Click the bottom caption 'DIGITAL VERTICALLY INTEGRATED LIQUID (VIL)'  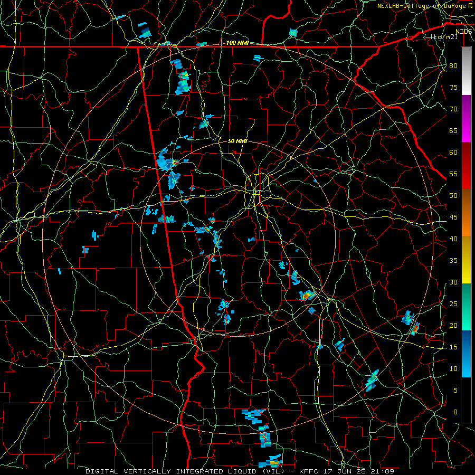click(185, 471)
